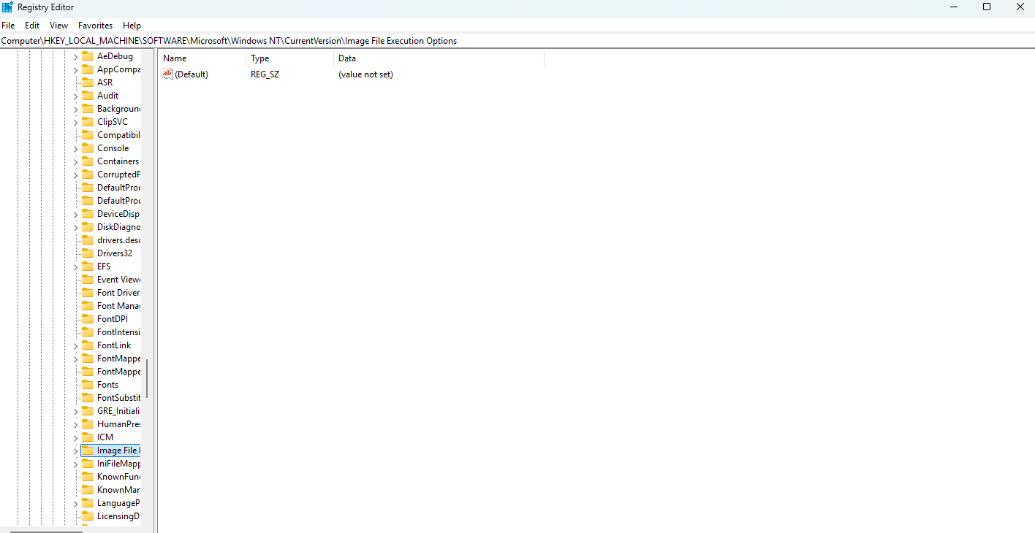Click the KnownMan folder icon

click(88, 490)
